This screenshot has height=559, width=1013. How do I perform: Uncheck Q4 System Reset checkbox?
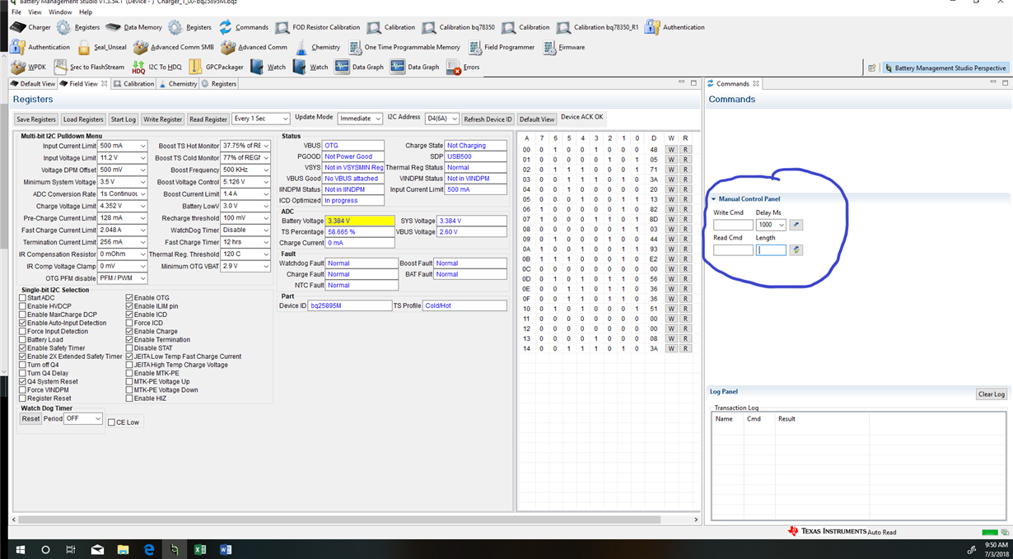point(23,382)
